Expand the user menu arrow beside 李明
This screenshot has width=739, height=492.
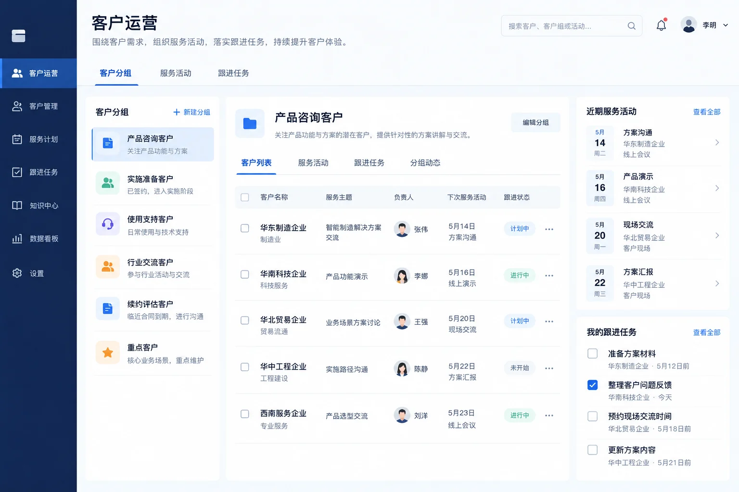click(x=726, y=25)
